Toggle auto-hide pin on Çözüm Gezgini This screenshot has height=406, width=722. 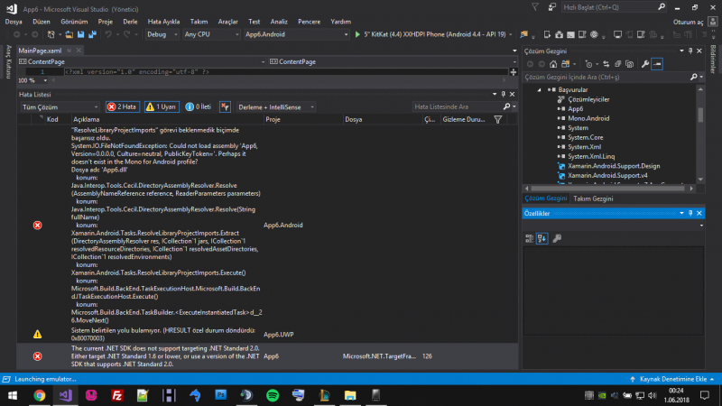click(690, 51)
